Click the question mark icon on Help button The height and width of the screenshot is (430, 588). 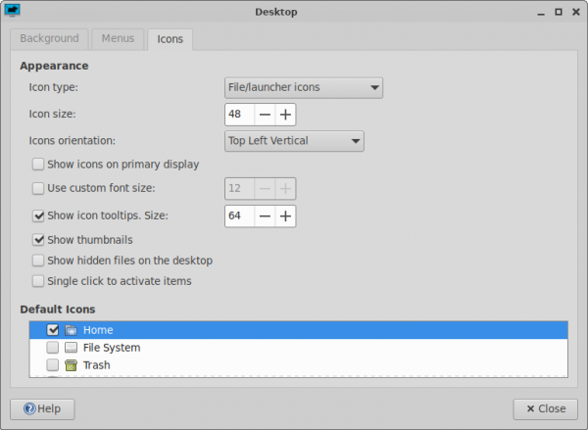[29, 408]
